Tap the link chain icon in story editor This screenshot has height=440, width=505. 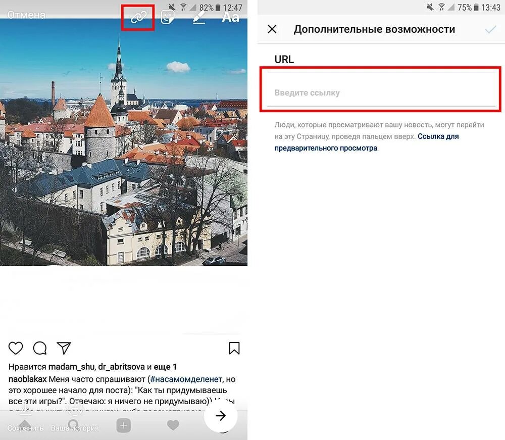(138, 17)
